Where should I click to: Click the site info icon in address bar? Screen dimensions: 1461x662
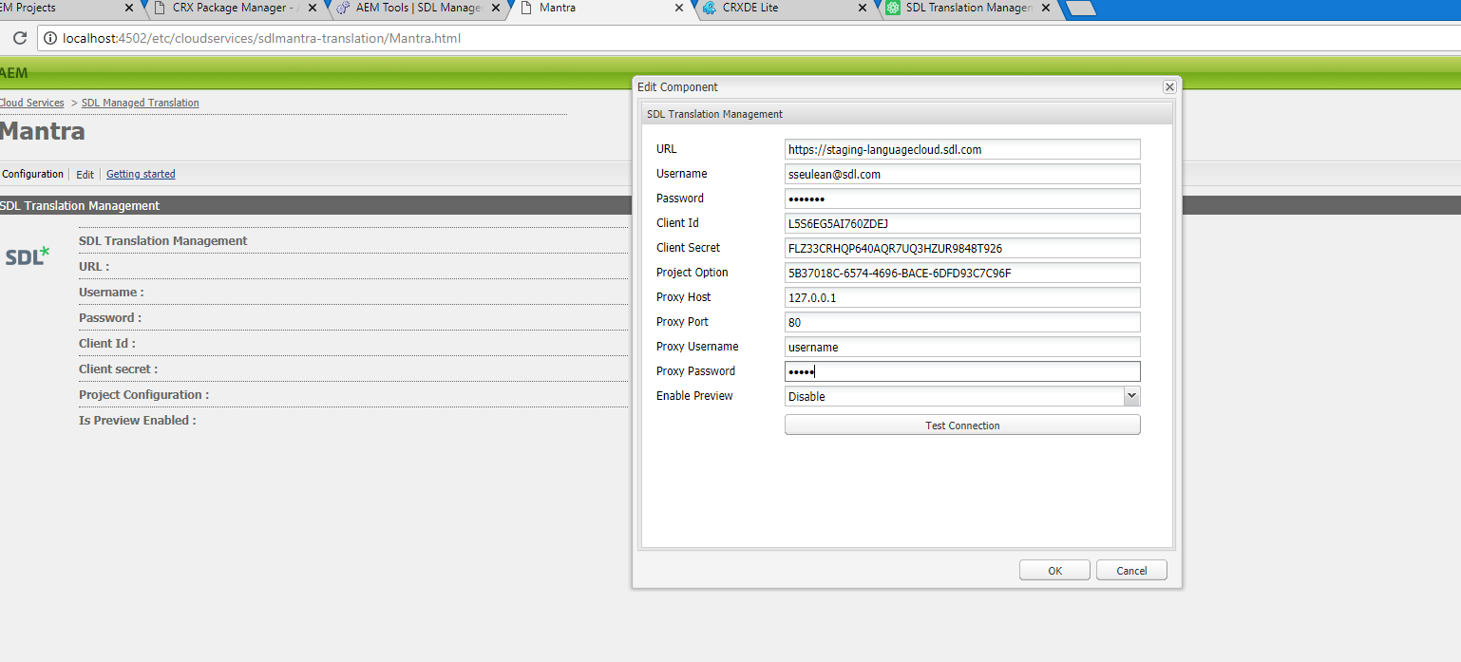click(49, 39)
